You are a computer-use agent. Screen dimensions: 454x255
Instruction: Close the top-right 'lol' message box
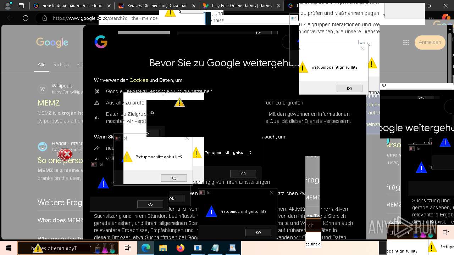click(362, 49)
